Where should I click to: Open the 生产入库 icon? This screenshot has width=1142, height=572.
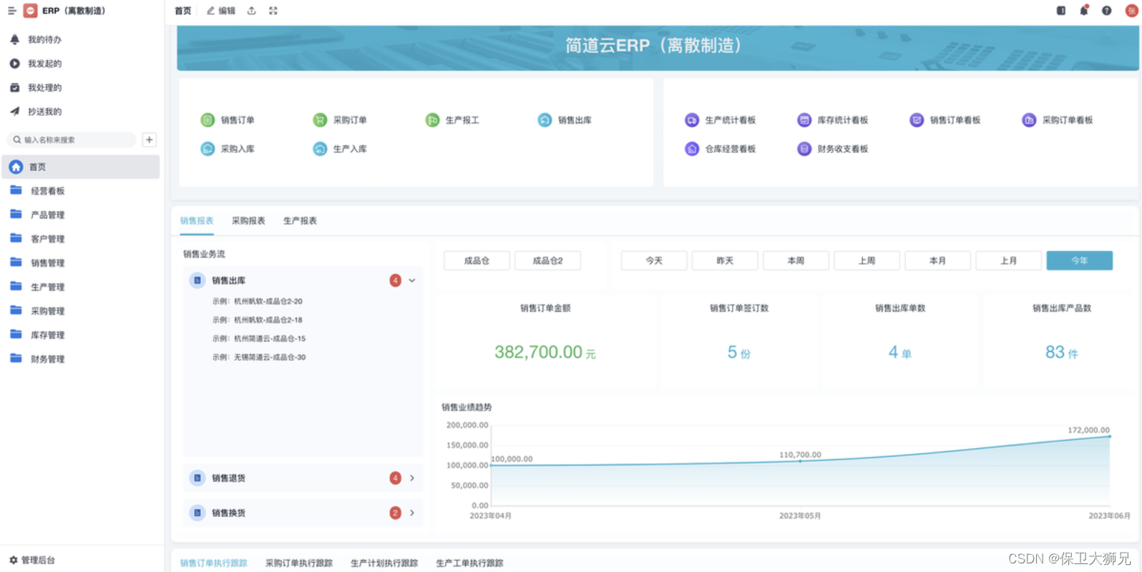320,149
